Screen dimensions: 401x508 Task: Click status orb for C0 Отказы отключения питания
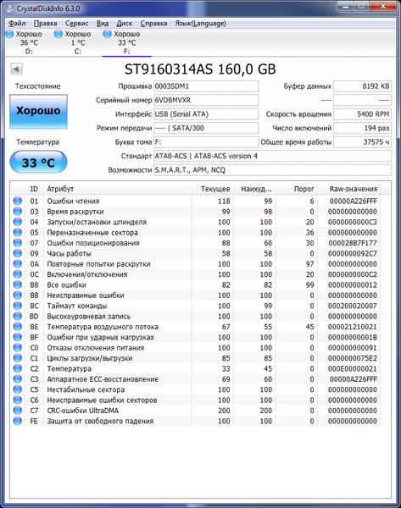[x=18, y=348]
